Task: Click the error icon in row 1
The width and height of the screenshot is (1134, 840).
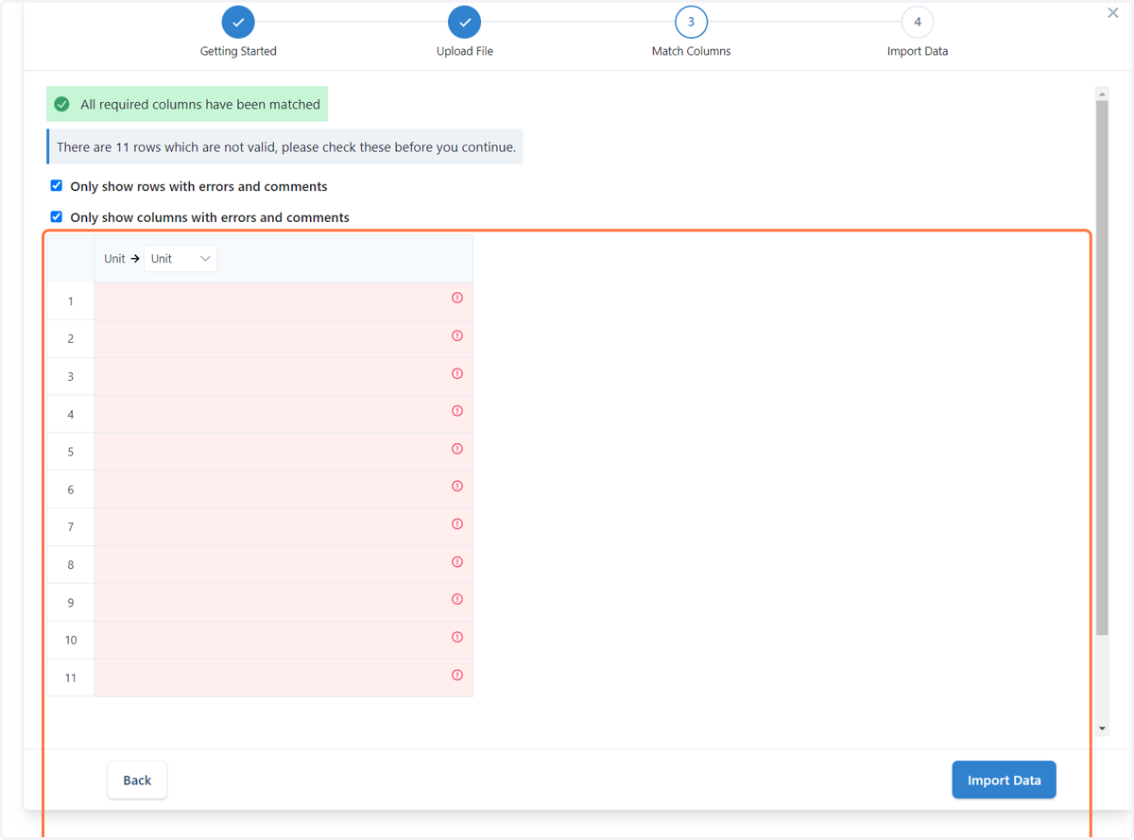Action: [457, 298]
